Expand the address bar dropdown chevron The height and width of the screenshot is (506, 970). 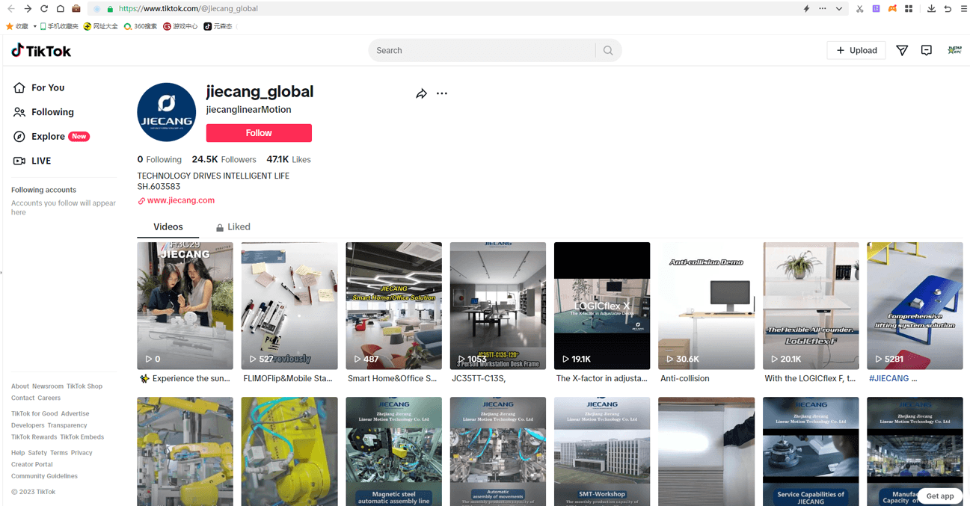point(839,9)
